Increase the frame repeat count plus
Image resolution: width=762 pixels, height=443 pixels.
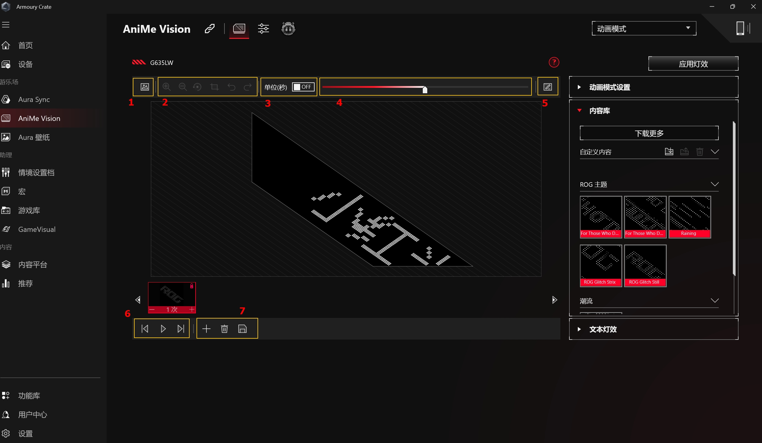pyautogui.click(x=192, y=309)
